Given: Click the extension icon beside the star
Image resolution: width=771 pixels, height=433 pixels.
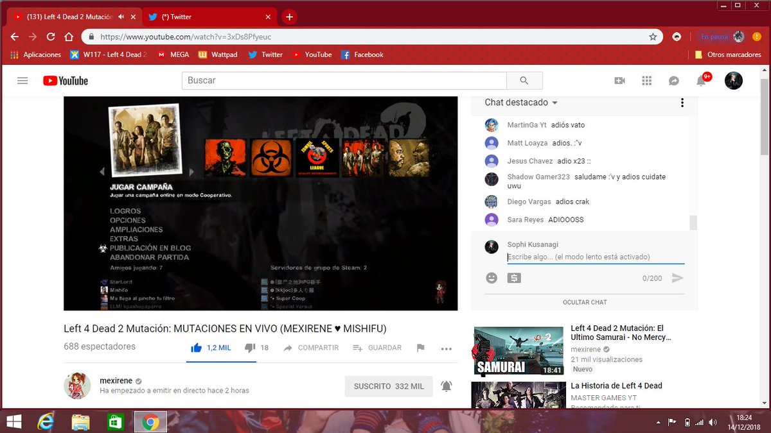Looking at the screenshot, I should coord(677,37).
